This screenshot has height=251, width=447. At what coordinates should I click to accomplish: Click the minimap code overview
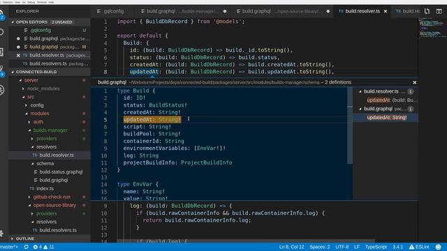coord(432,28)
